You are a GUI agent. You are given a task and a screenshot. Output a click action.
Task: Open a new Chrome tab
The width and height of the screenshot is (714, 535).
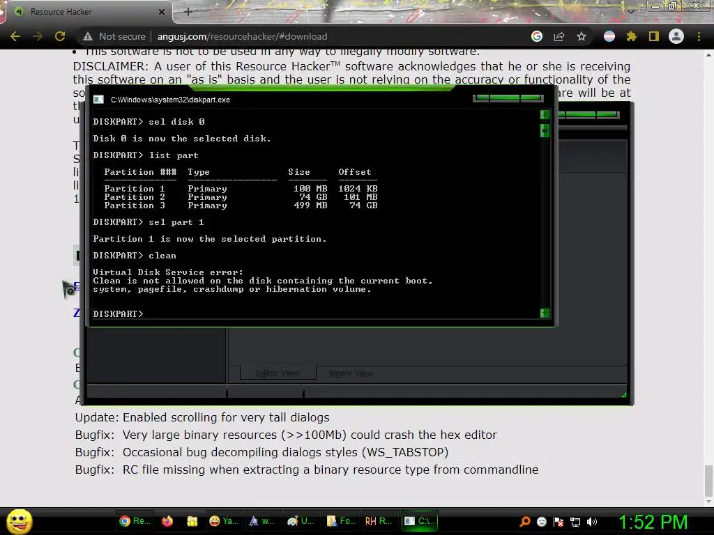[x=188, y=12]
